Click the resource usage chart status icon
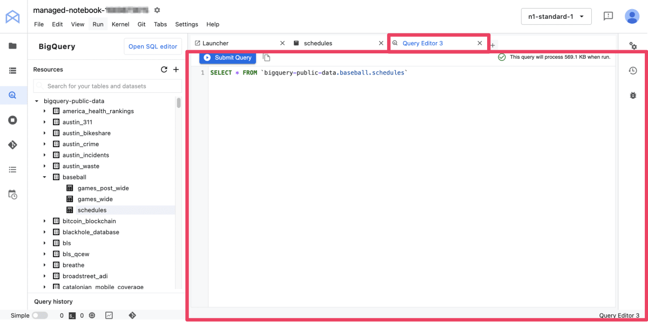The image size is (648, 330). click(109, 315)
